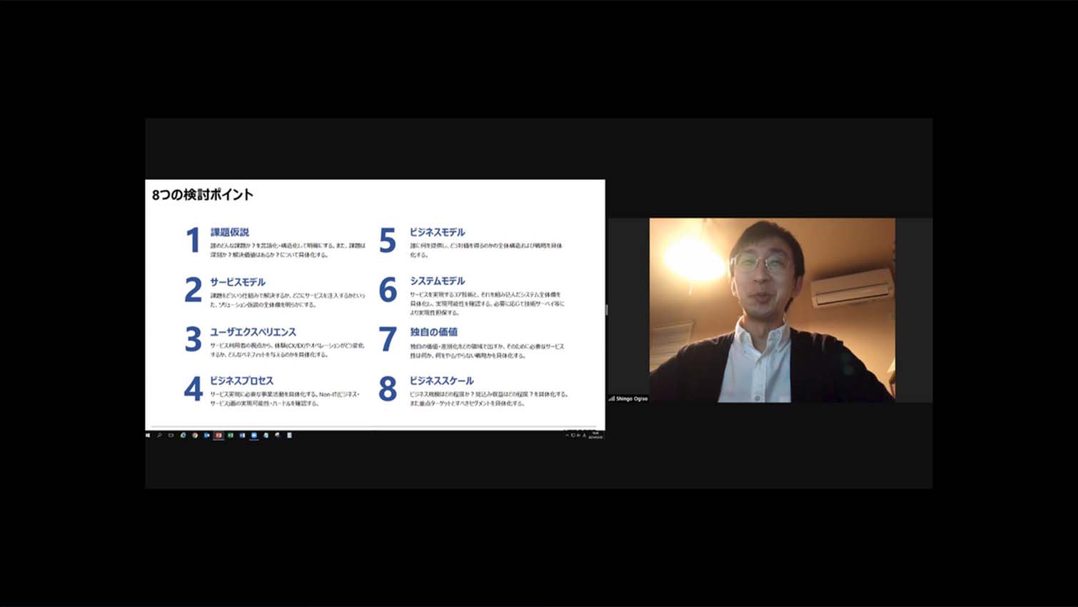Click the ビジネススケール heading beside number 8
This screenshot has width=1078, height=607.
[441, 381]
